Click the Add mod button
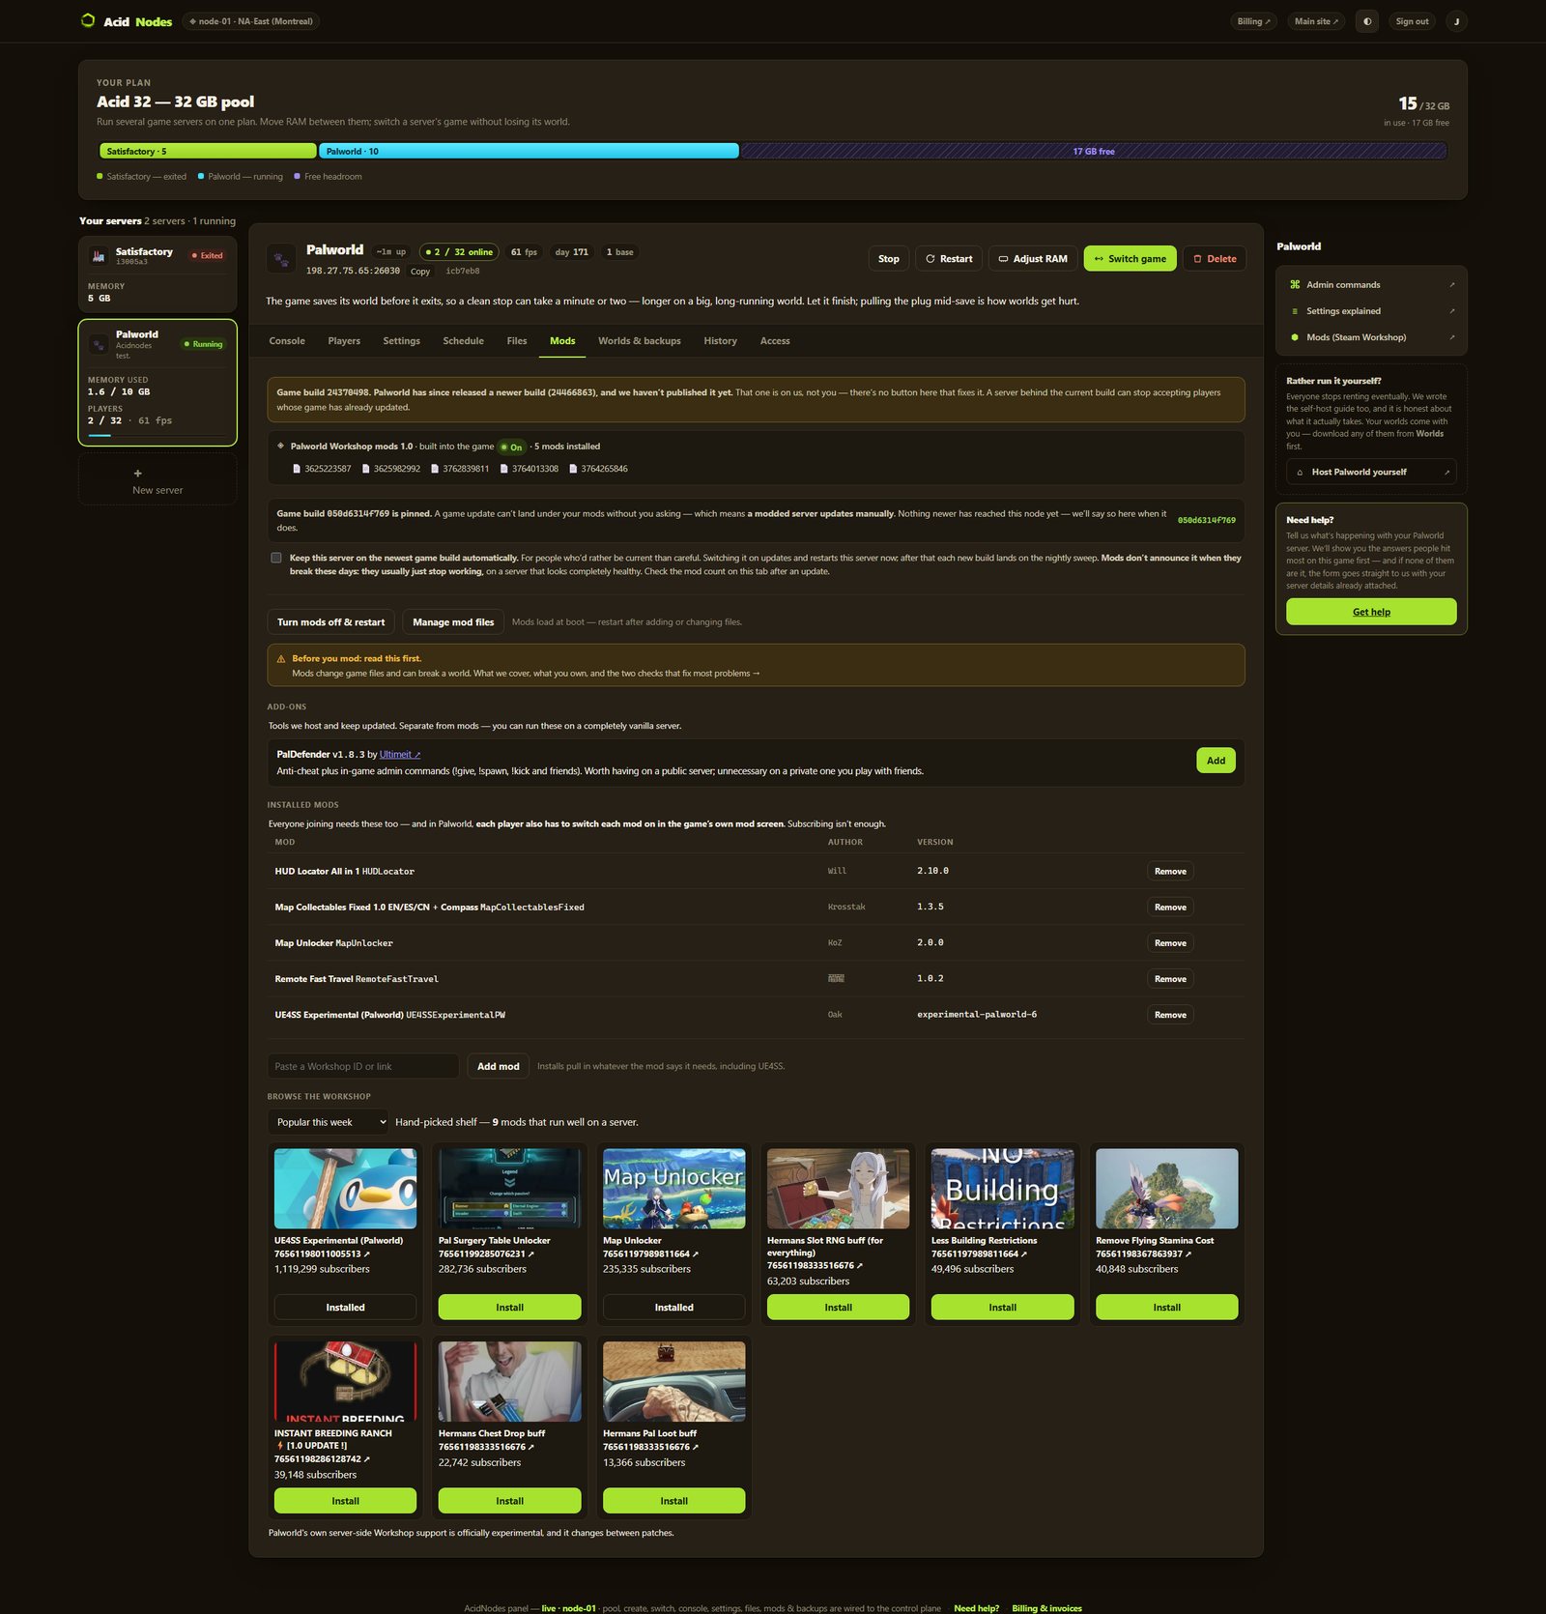Screen dimensions: 1546x1614 [x=498, y=1066]
